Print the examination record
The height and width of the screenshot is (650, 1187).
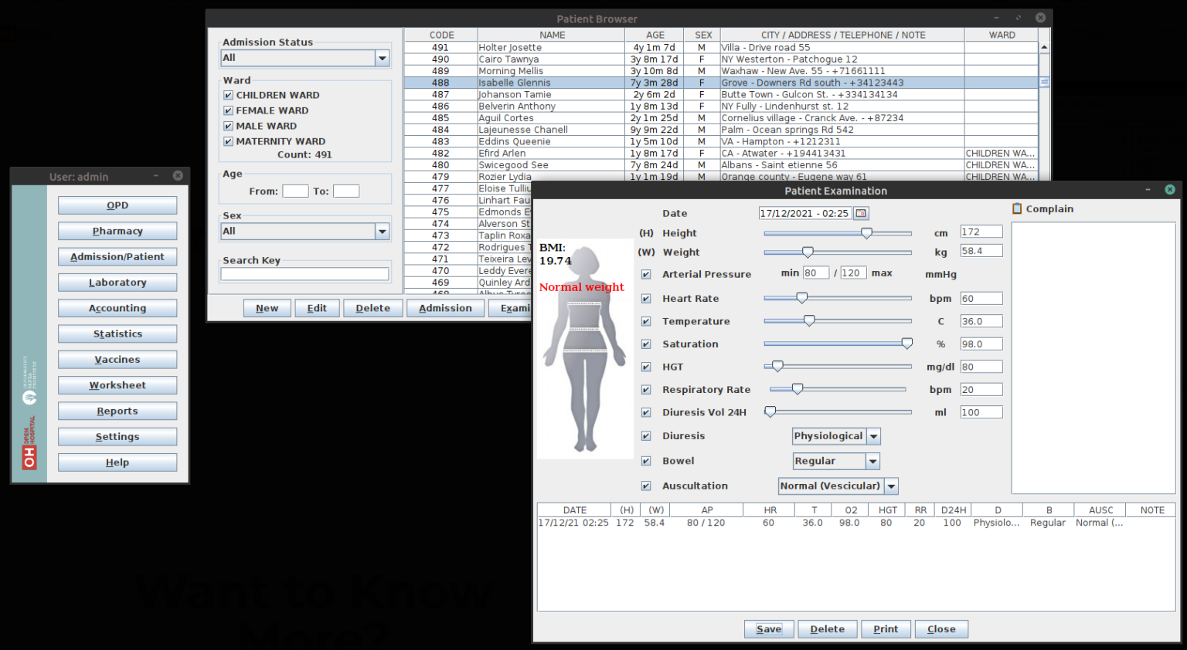(886, 628)
